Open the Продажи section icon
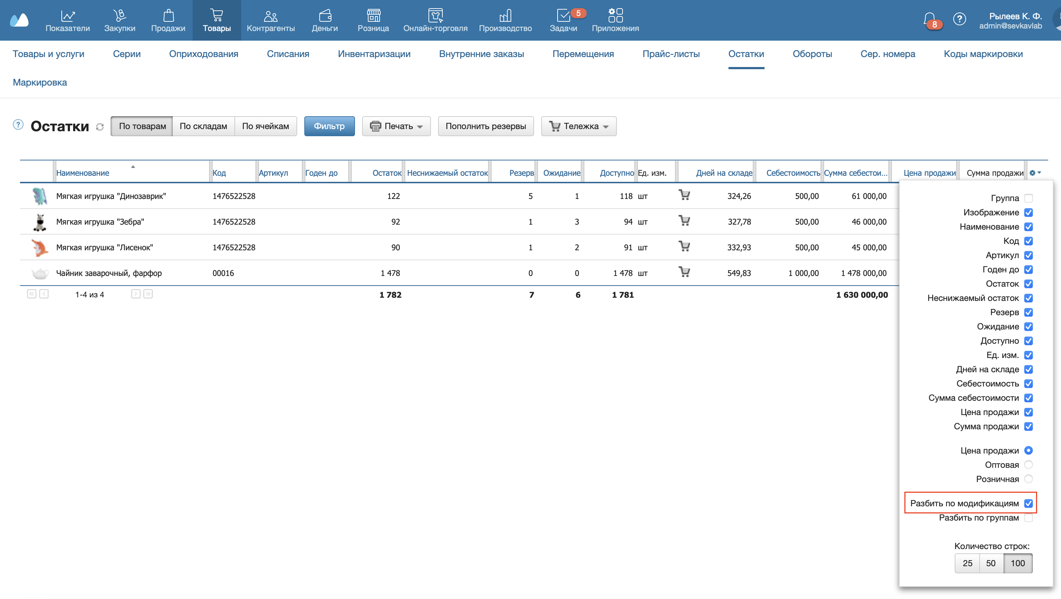1061x599 pixels. (x=168, y=16)
